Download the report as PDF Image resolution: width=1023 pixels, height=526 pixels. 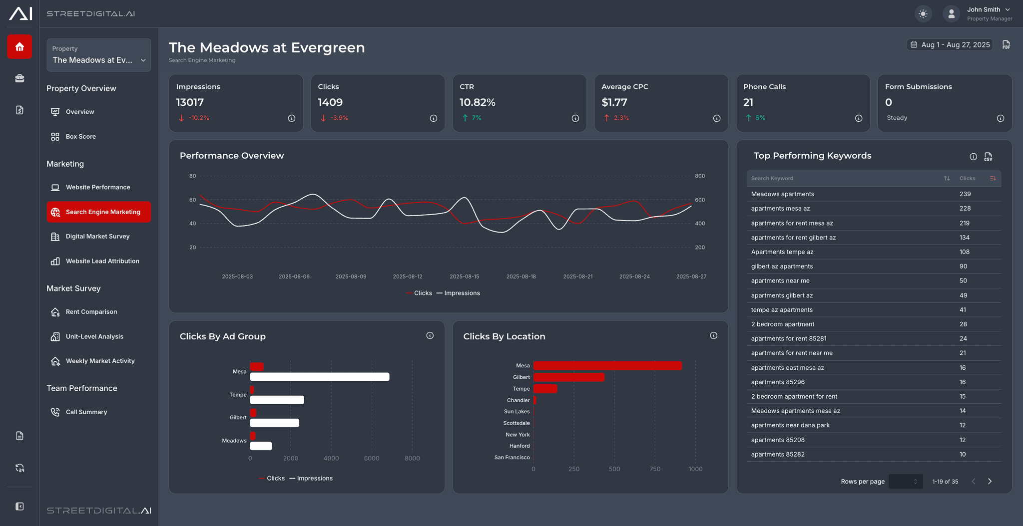(1006, 44)
